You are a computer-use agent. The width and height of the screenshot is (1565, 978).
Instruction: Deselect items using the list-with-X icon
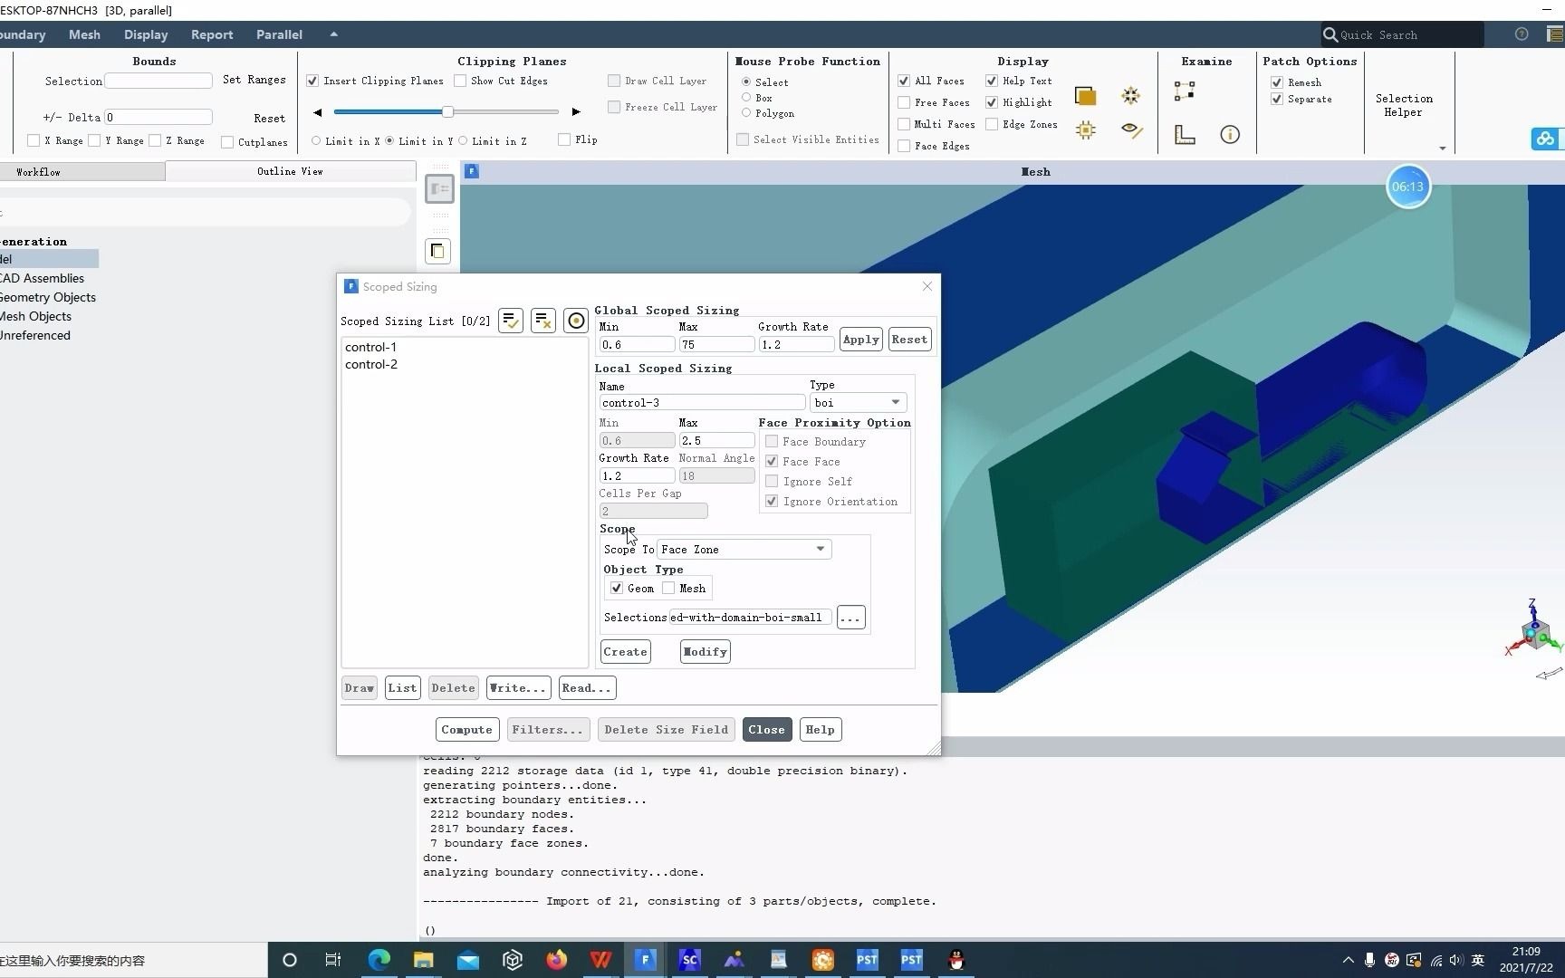(x=542, y=320)
